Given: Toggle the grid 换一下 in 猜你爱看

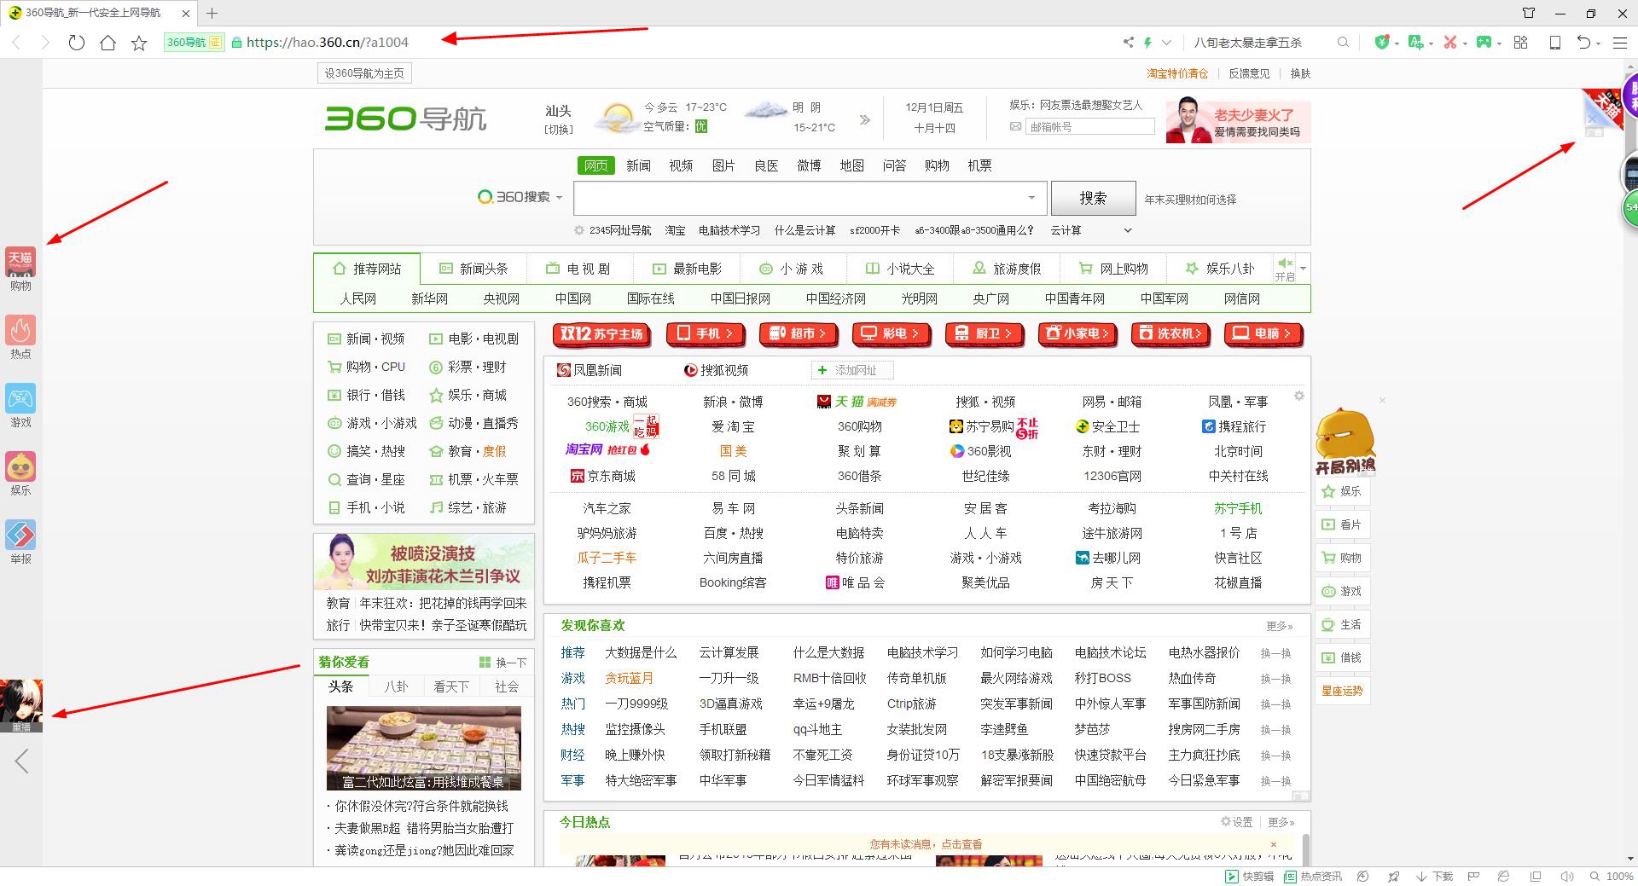Looking at the screenshot, I should click(x=502, y=662).
